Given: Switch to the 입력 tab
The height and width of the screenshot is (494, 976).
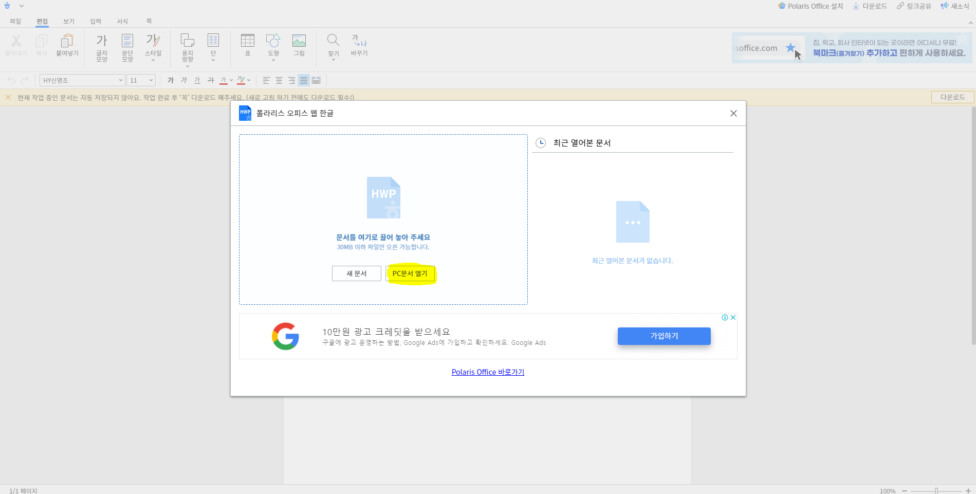Looking at the screenshot, I should click(96, 21).
